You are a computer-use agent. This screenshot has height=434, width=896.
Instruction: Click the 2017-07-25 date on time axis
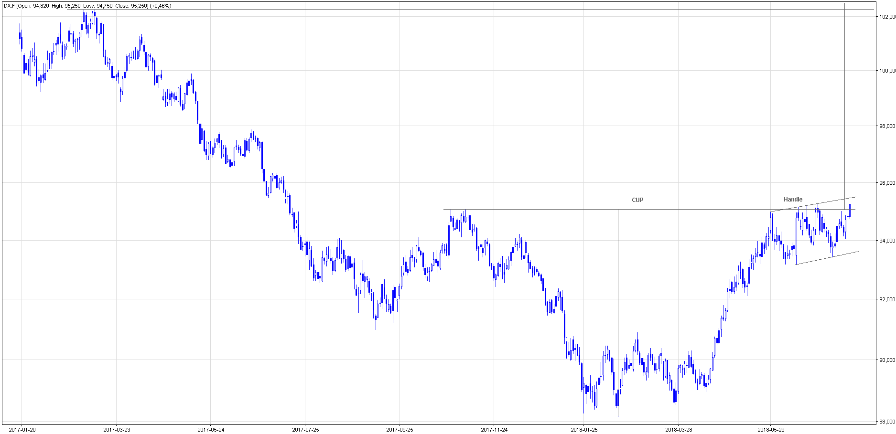point(305,430)
